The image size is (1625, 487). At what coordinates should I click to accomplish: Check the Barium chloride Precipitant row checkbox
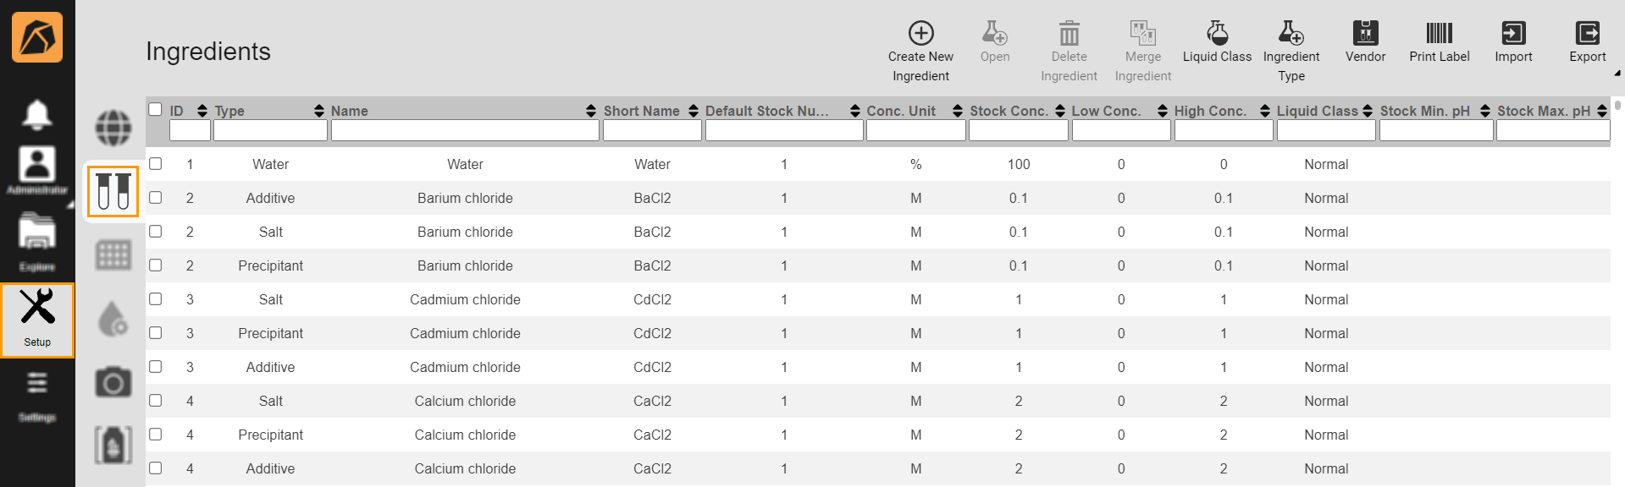click(155, 265)
